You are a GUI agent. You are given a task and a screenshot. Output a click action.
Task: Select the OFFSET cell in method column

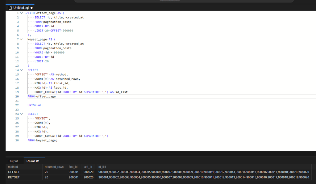(x=24, y=172)
